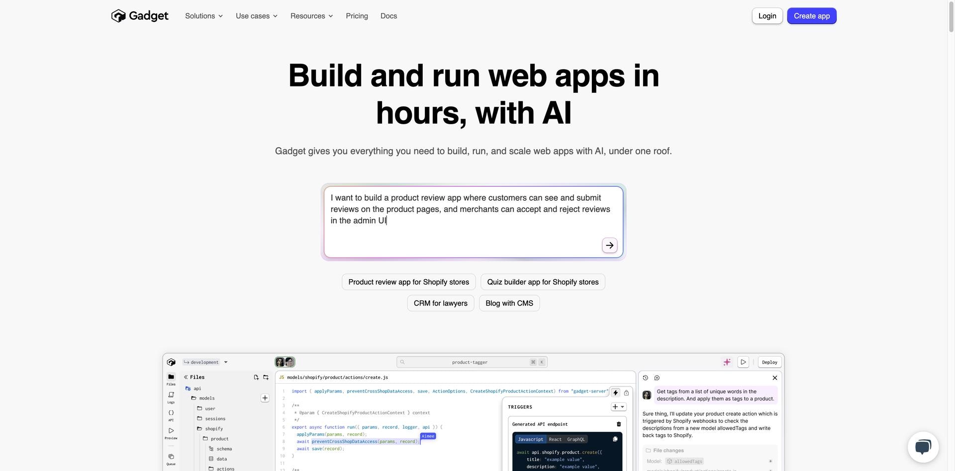Expand the Use cases dropdown menu

click(x=257, y=16)
